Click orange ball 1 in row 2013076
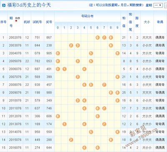The height and width of the screenshot is (152, 167). click(64, 124)
